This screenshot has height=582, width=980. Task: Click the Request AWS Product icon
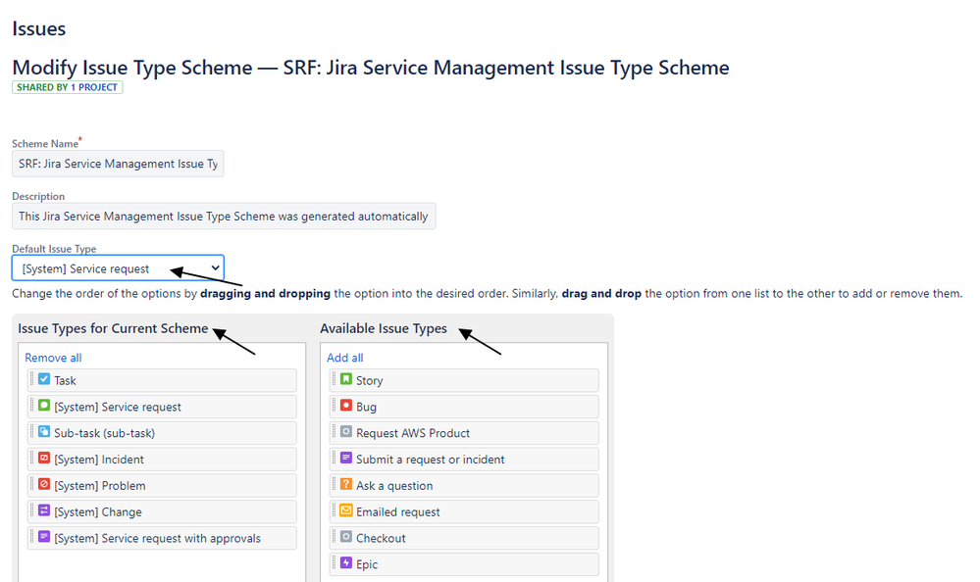pos(345,431)
